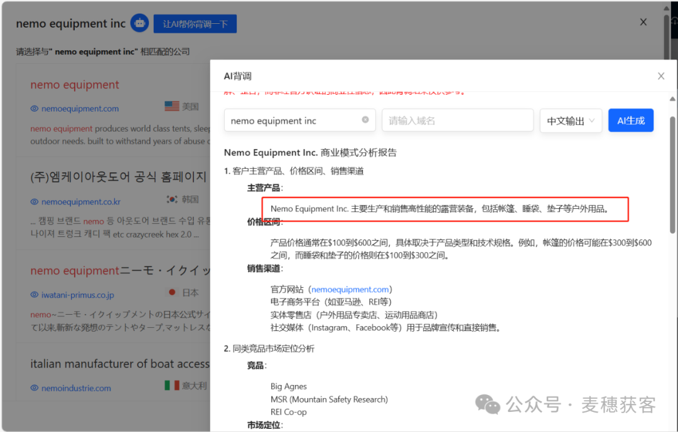Close the AI背调 panel
Image resolution: width=678 pixels, height=432 pixels.
660,76
